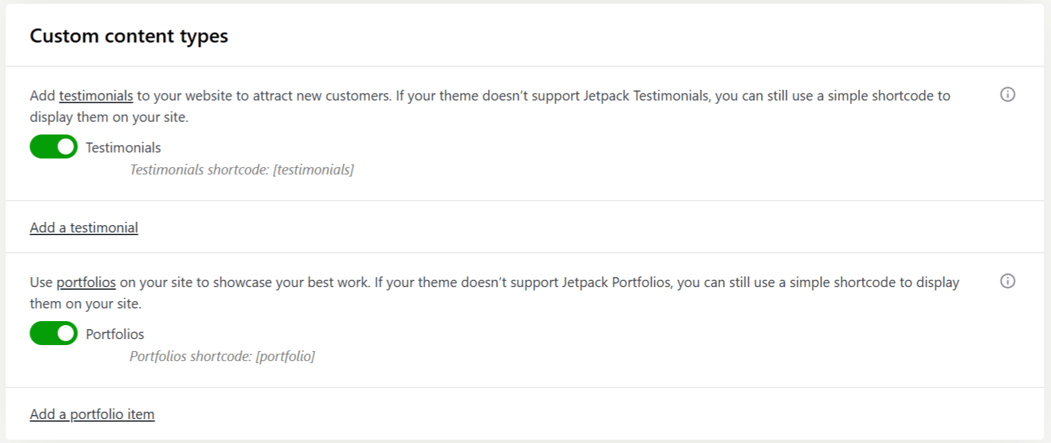Click Add a testimonial
The height and width of the screenshot is (443, 1051).
pos(84,227)
